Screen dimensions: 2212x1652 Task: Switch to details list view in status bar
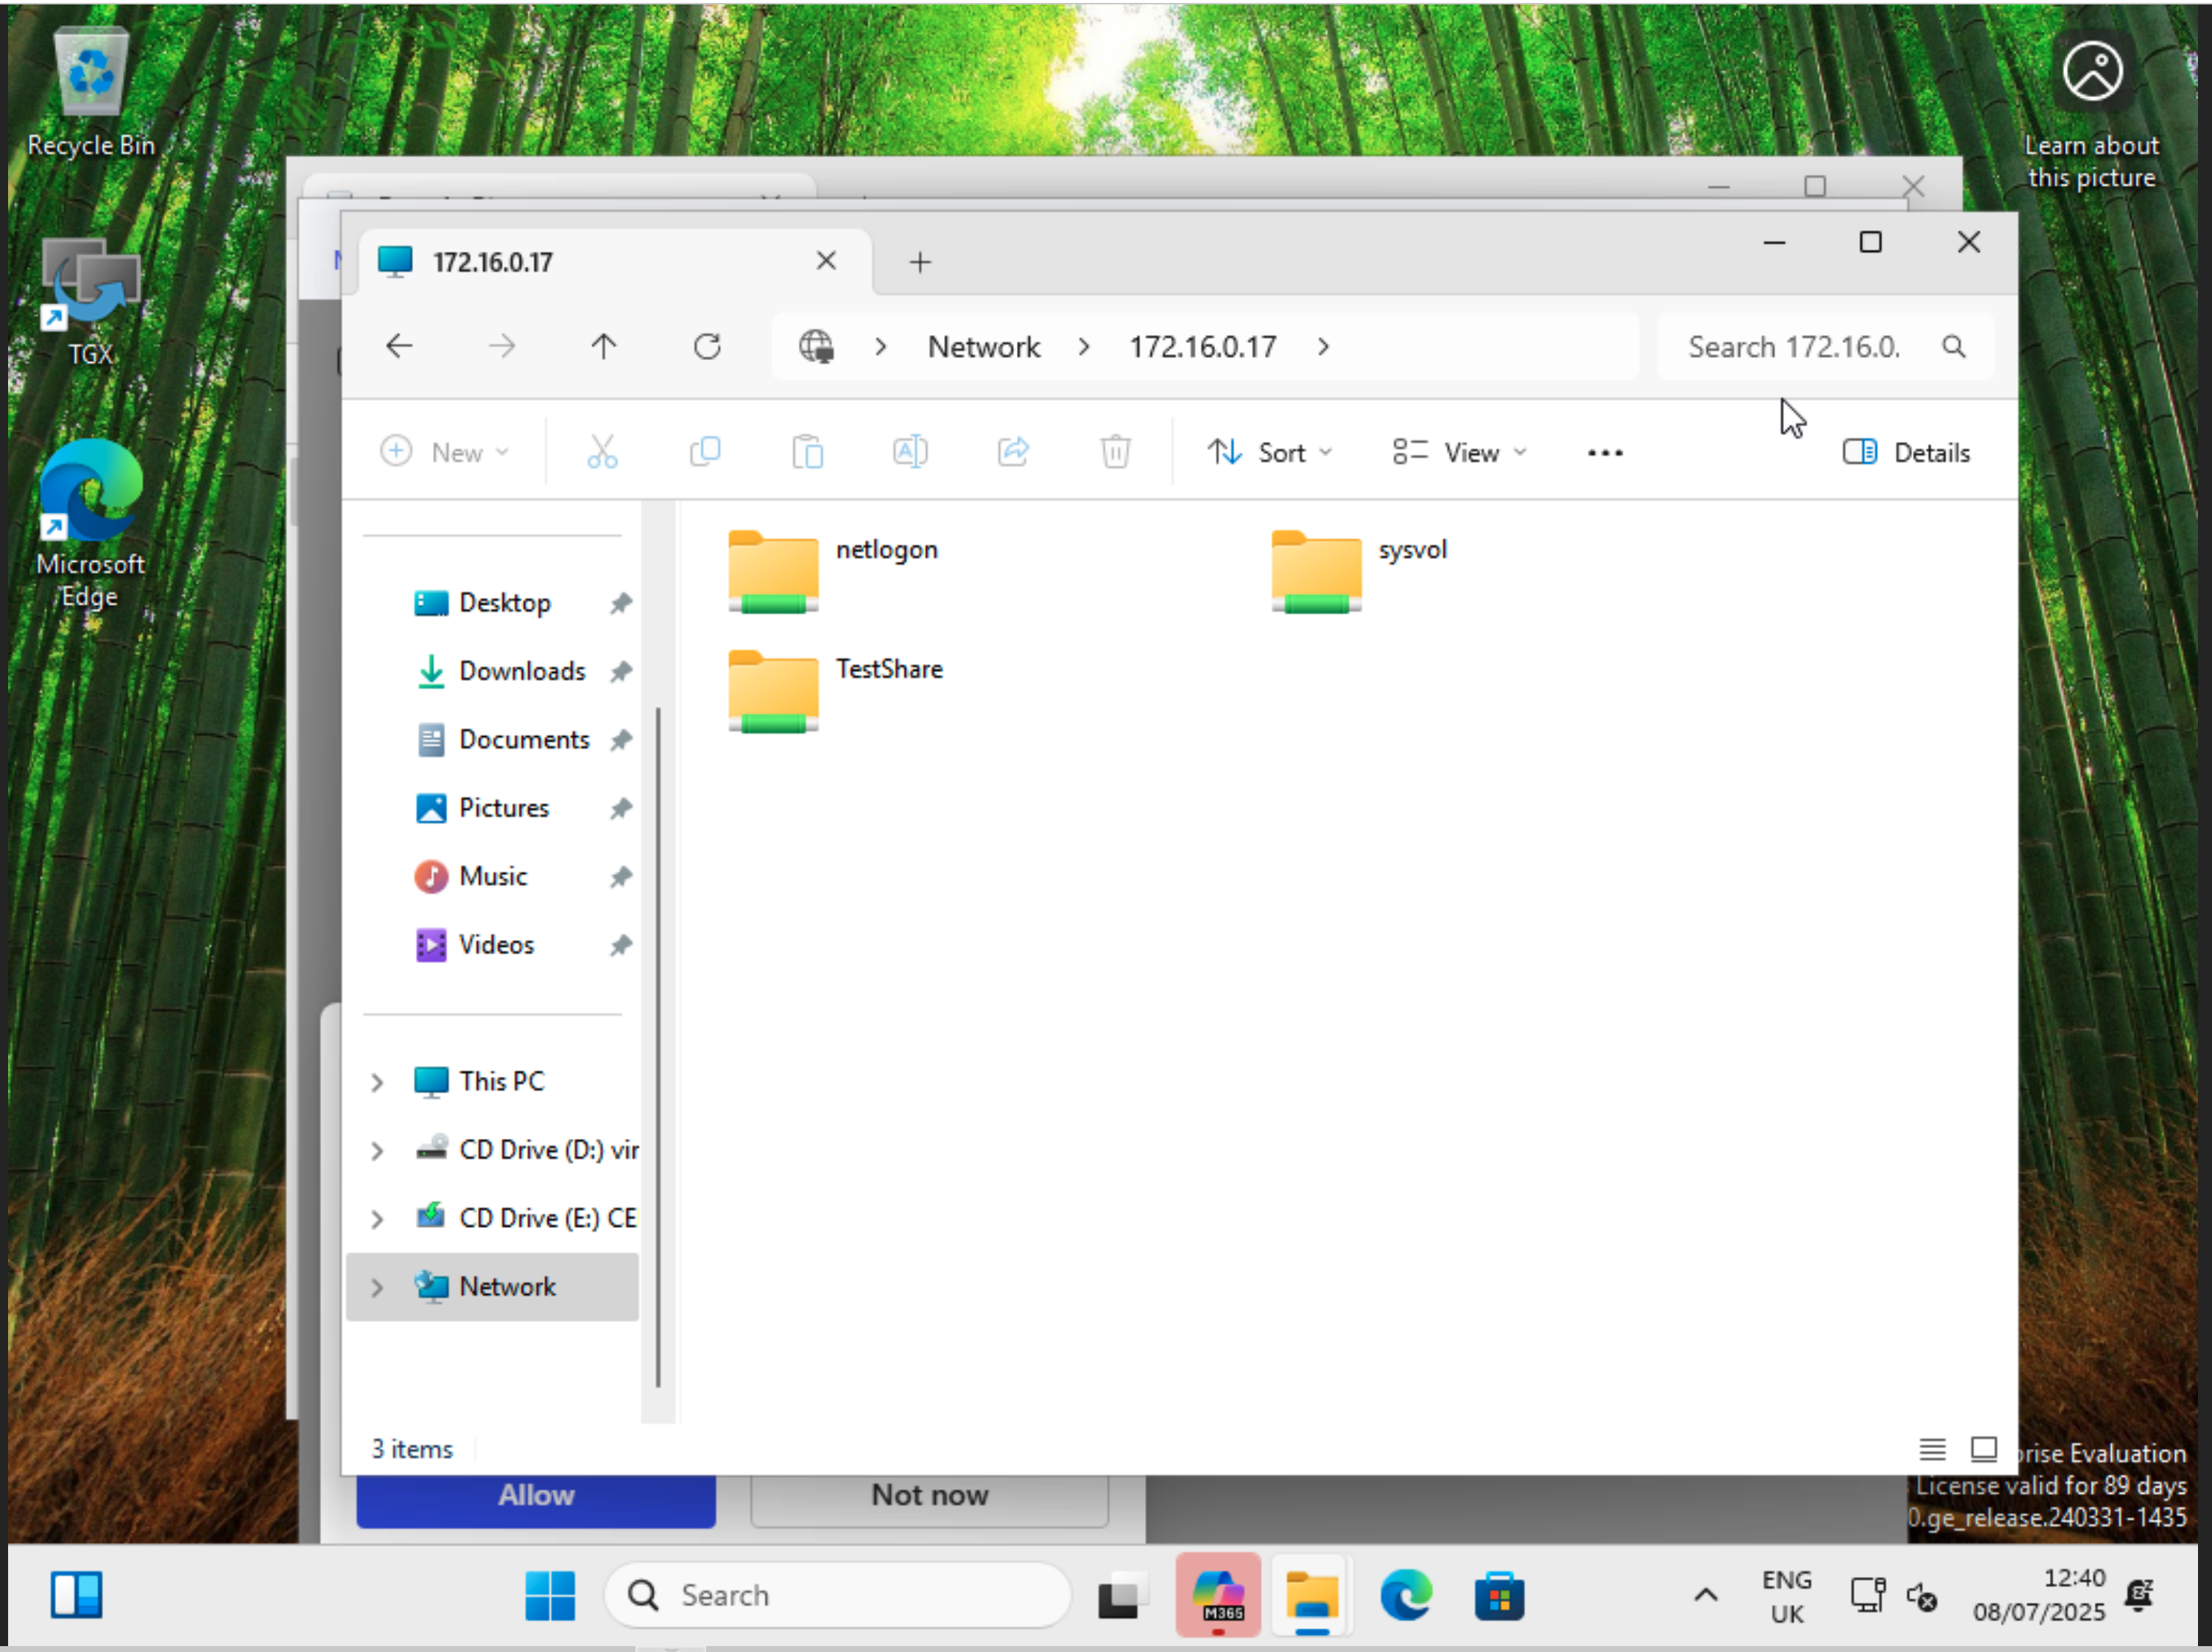[1932, 1448]
